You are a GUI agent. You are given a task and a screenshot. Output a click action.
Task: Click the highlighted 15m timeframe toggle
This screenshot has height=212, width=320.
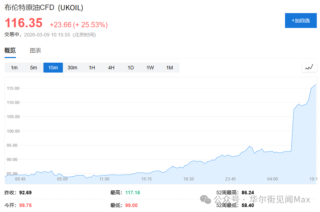(53, 67)
